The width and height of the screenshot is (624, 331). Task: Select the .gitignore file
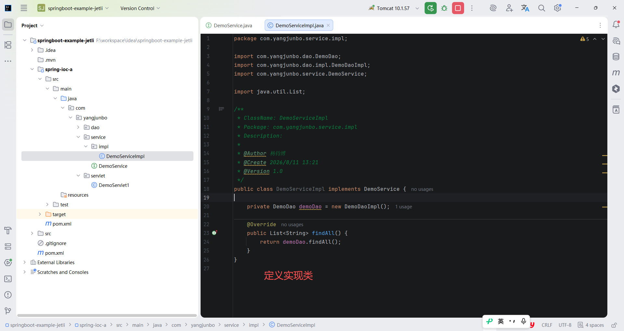tap(56, 243)
